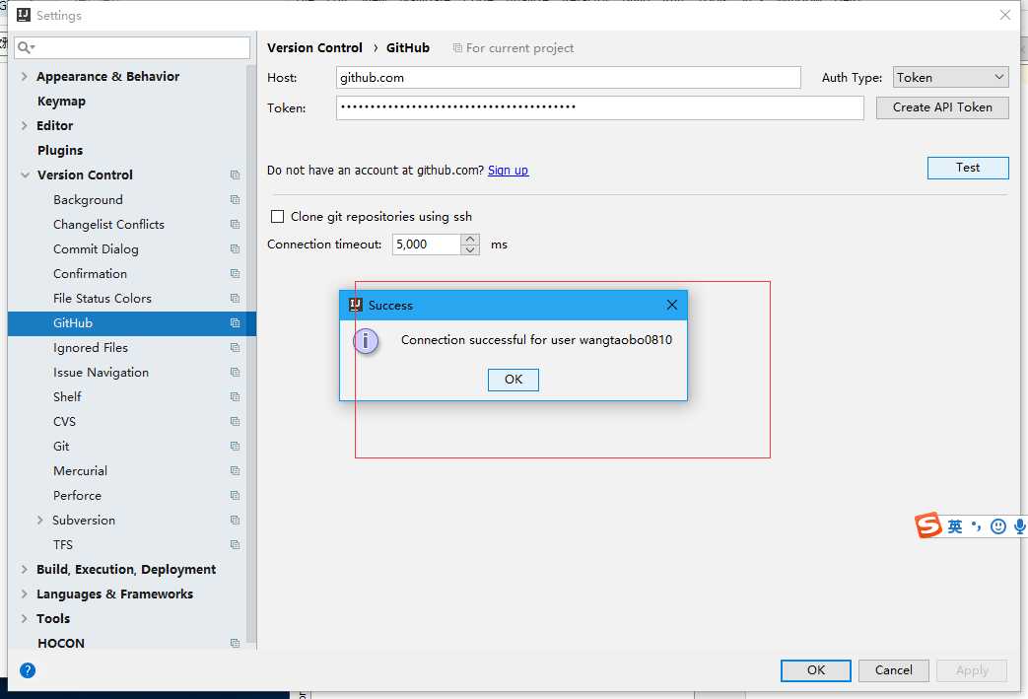Image resolution: width=1028 pixels, height=699 pixels.
Task: Decrease connection timeout with down arrow
Action: coord(470,249)
